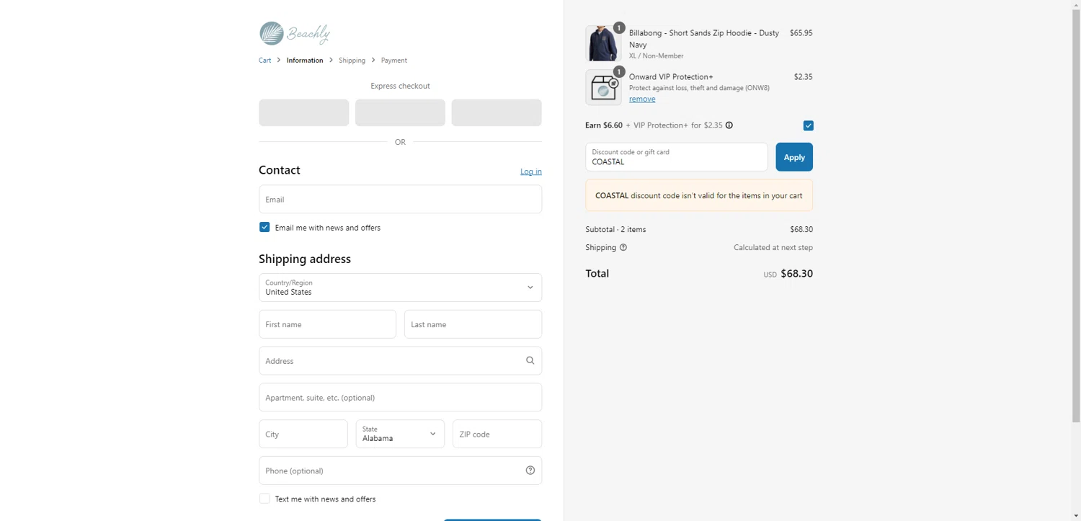Click the $65.95 hoodie price
The width and height of the screenshot is (1081, 521).
pos(801,33)
